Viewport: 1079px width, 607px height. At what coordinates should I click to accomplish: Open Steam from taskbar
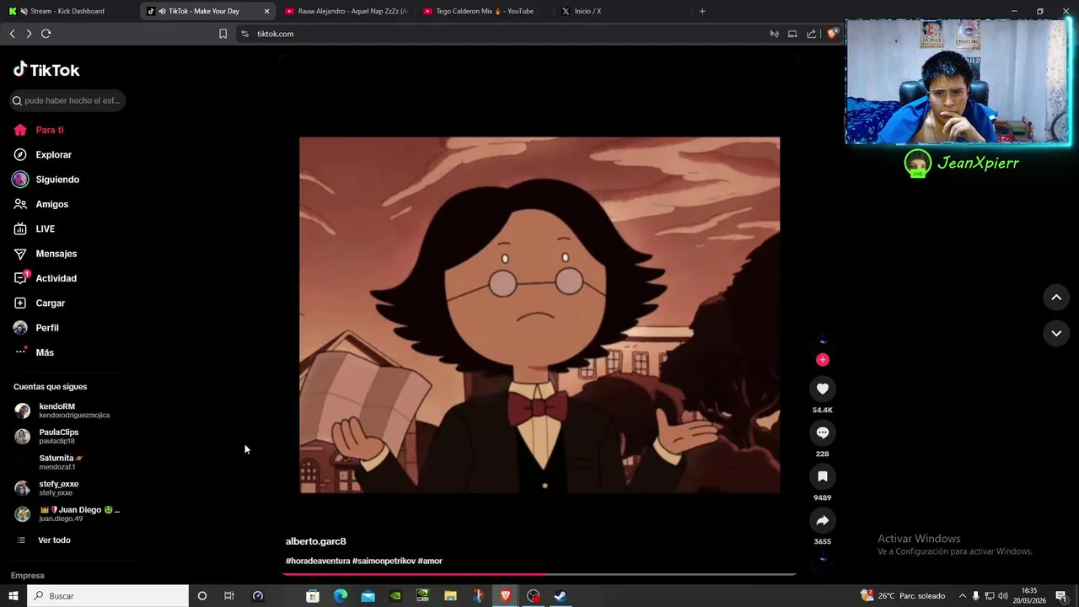560,596
